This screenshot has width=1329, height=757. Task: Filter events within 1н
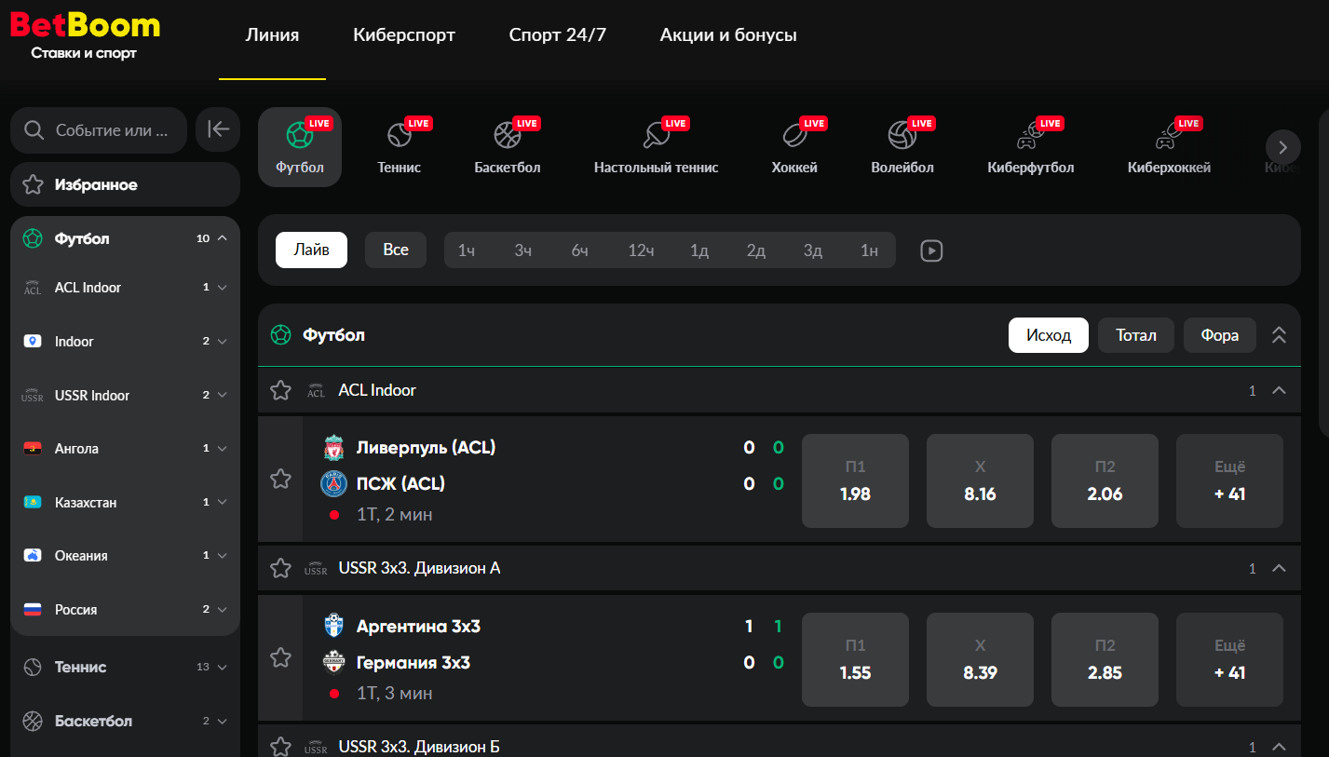(x=870, y=250)
